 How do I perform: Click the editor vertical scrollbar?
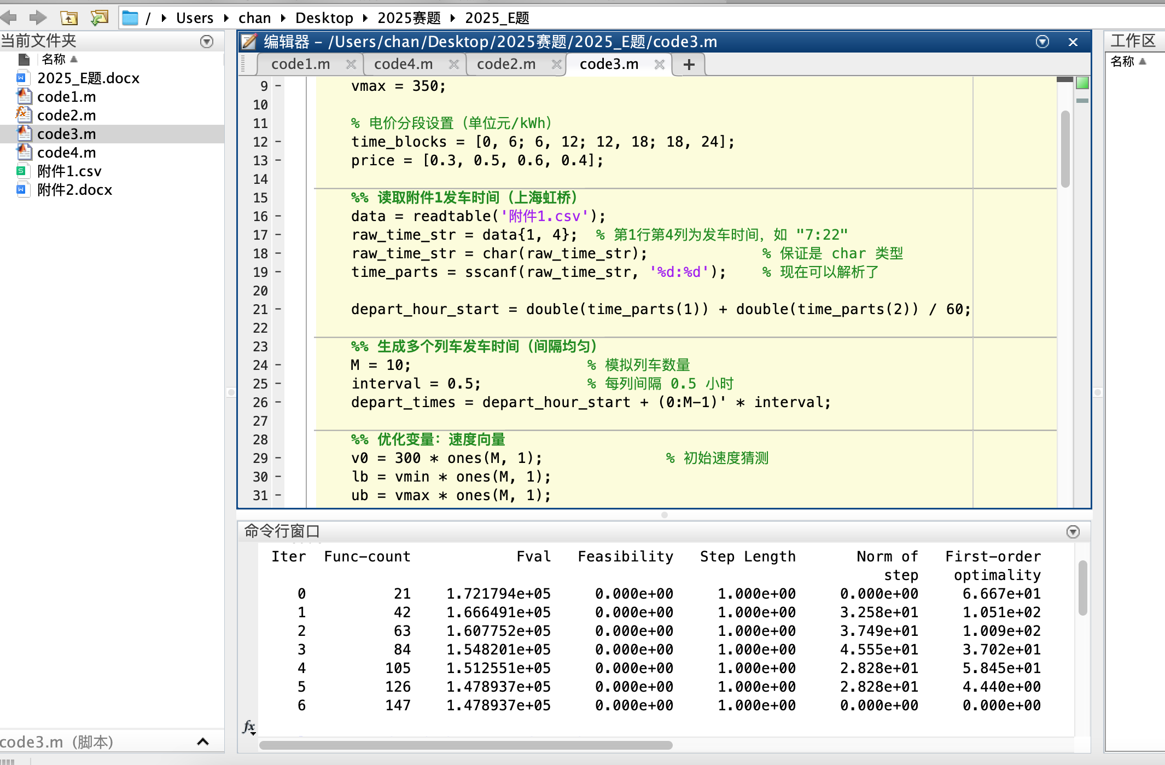1065,149
